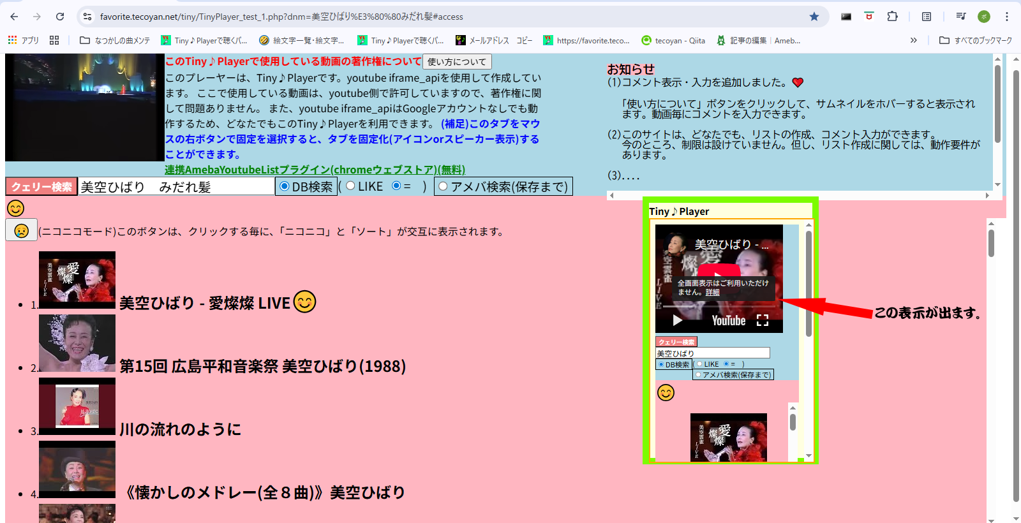Screen dimensions: 1021x523
Task: Click the browser address bar URL
Action: pos(281,17)
